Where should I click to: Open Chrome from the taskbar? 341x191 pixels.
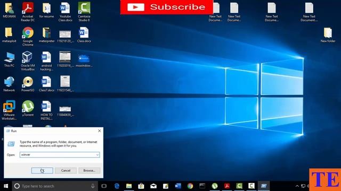point(190,186)
